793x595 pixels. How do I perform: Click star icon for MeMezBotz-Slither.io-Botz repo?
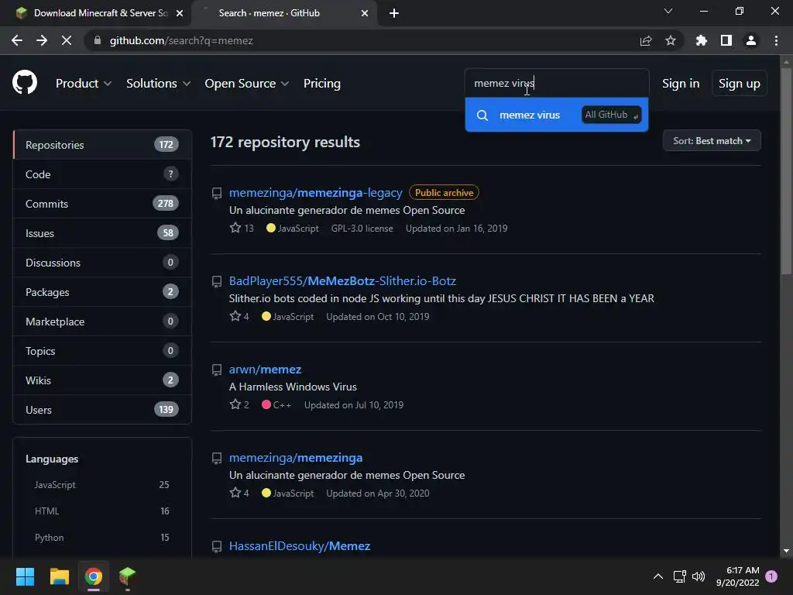coord(235,316)
